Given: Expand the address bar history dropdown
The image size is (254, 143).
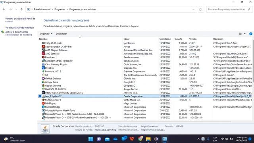Looking at the screenshot, I should pyautogui.click(x=193, y=10).
